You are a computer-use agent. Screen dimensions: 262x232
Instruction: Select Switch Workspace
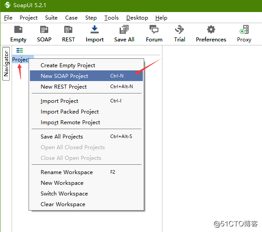[x=86, y=194]
